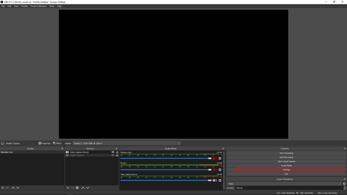
Task: Add a new source with the plus icon
Action: tap(67, 188)
